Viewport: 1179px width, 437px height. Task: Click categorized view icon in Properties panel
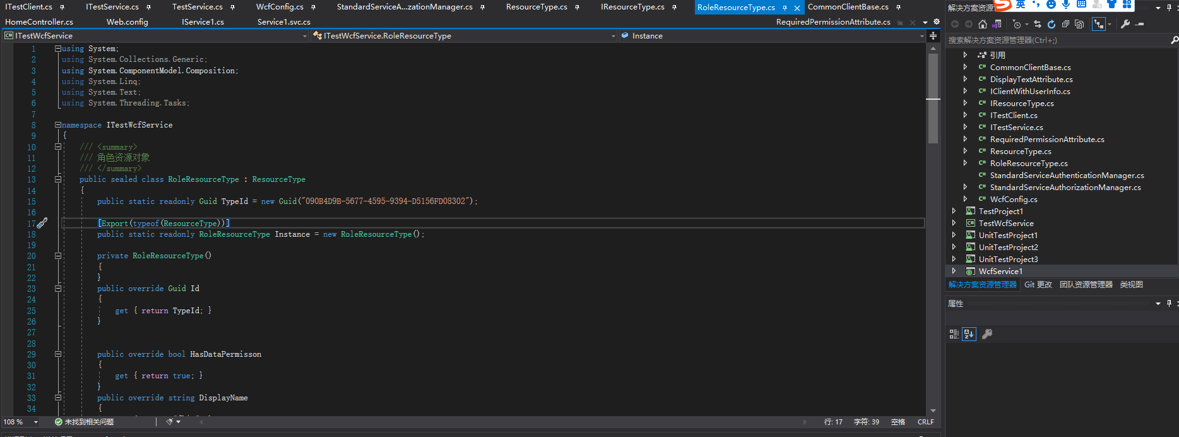click(x=954, y=334)
